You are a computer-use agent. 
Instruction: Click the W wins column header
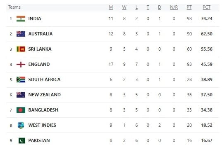coord(124,7)
